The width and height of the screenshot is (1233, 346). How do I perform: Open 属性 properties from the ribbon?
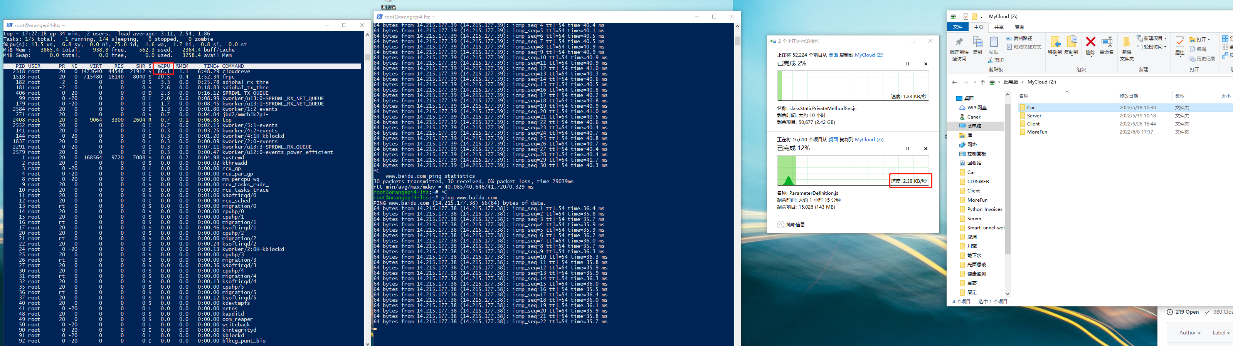1180,45
